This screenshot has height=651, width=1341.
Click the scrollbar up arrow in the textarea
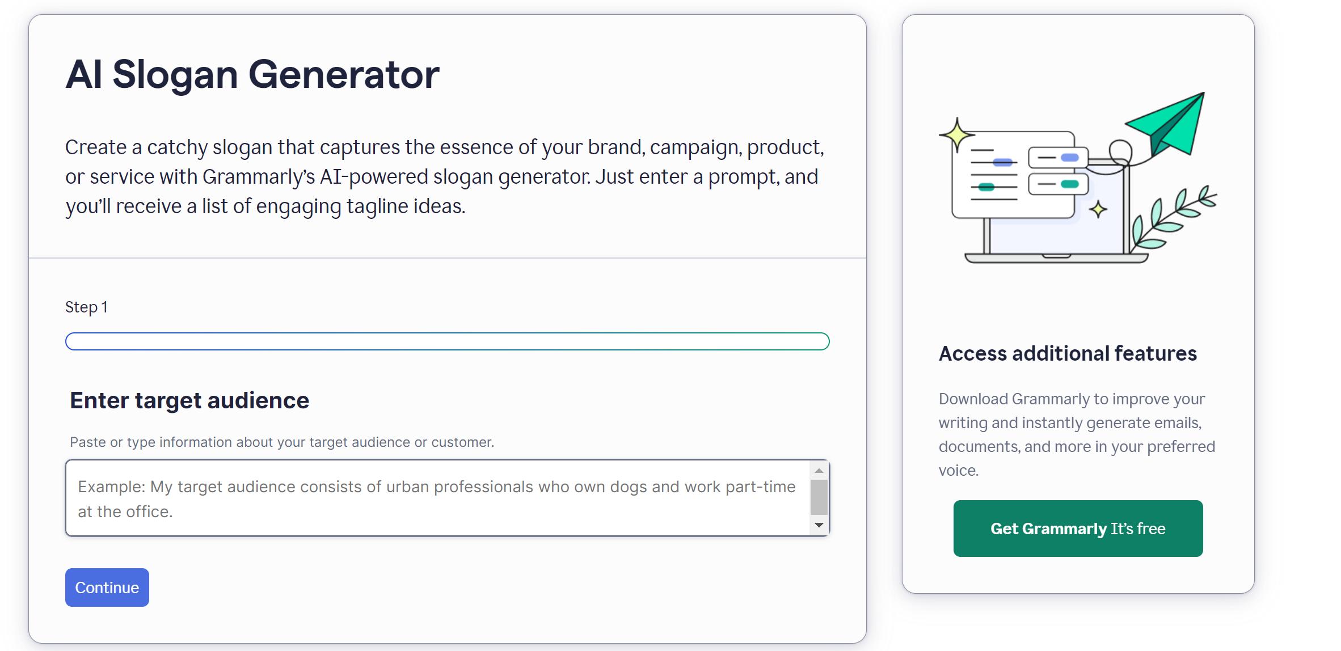pos(818,471)
